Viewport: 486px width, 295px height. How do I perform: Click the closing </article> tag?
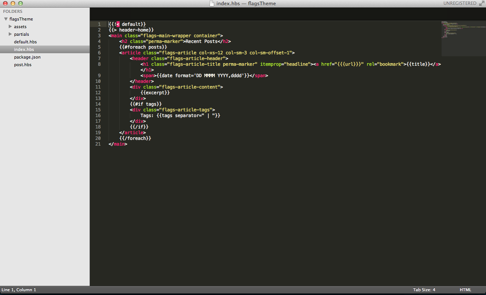[x=133, y=133]
